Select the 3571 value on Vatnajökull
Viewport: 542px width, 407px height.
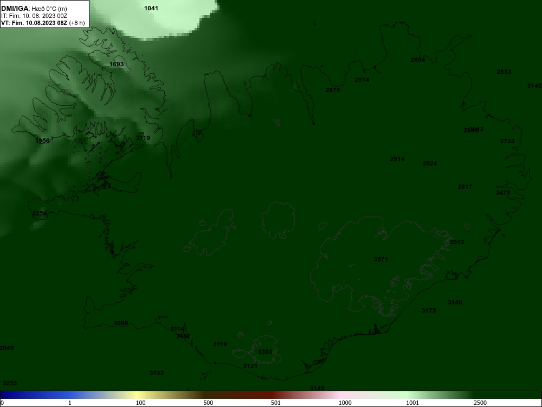pyautogui.click(x=381, y=259)
